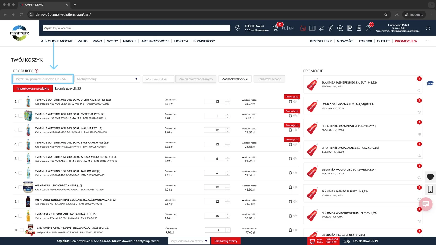436x245 pixels.
Task: Click the 'Eksportuj oferty' button
Action: coord(226,241)
